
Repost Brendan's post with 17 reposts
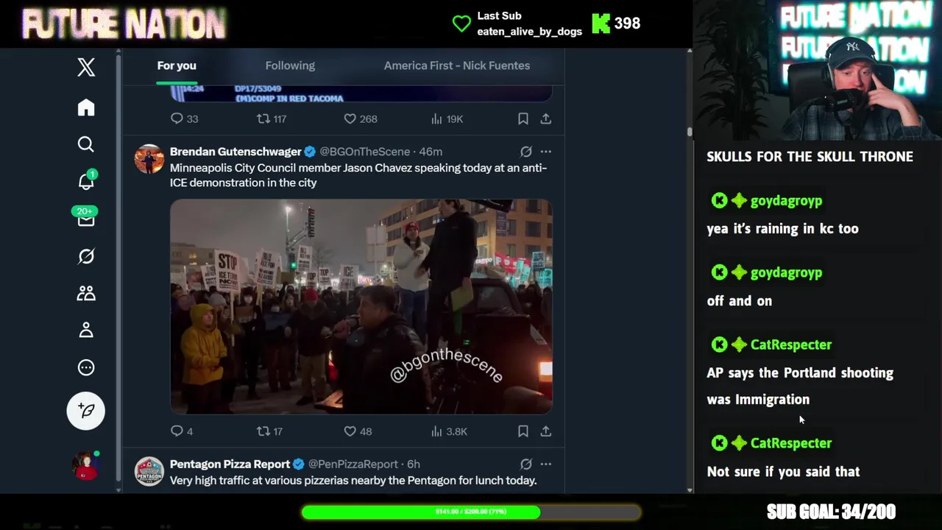269,431
